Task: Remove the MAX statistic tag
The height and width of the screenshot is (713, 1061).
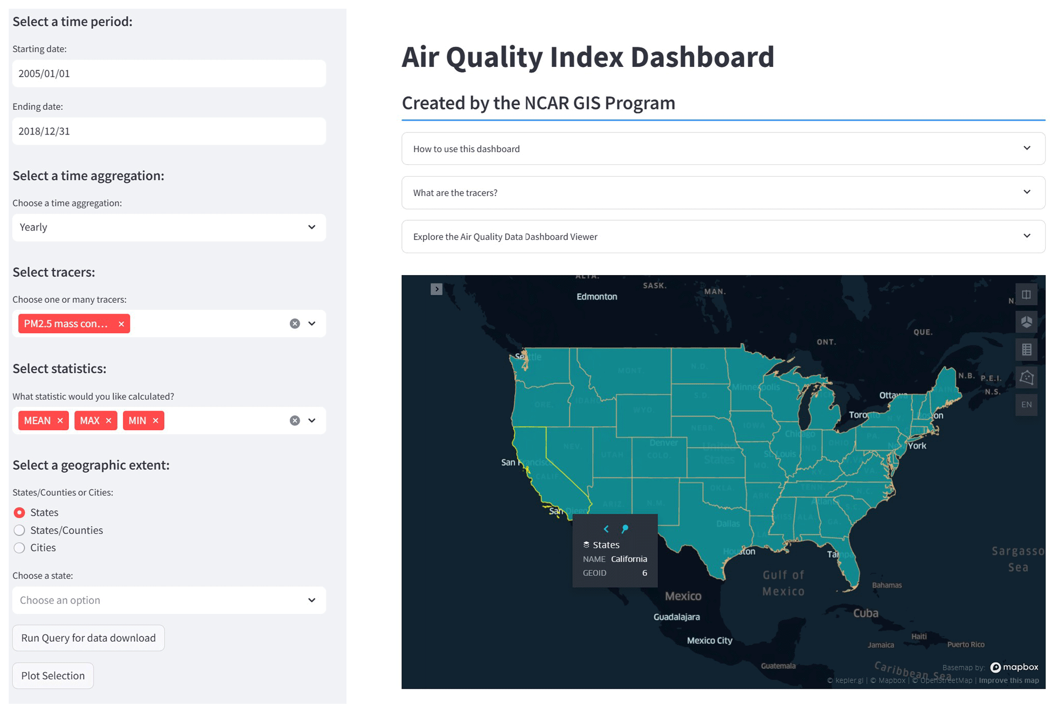Action: point(108,420)
